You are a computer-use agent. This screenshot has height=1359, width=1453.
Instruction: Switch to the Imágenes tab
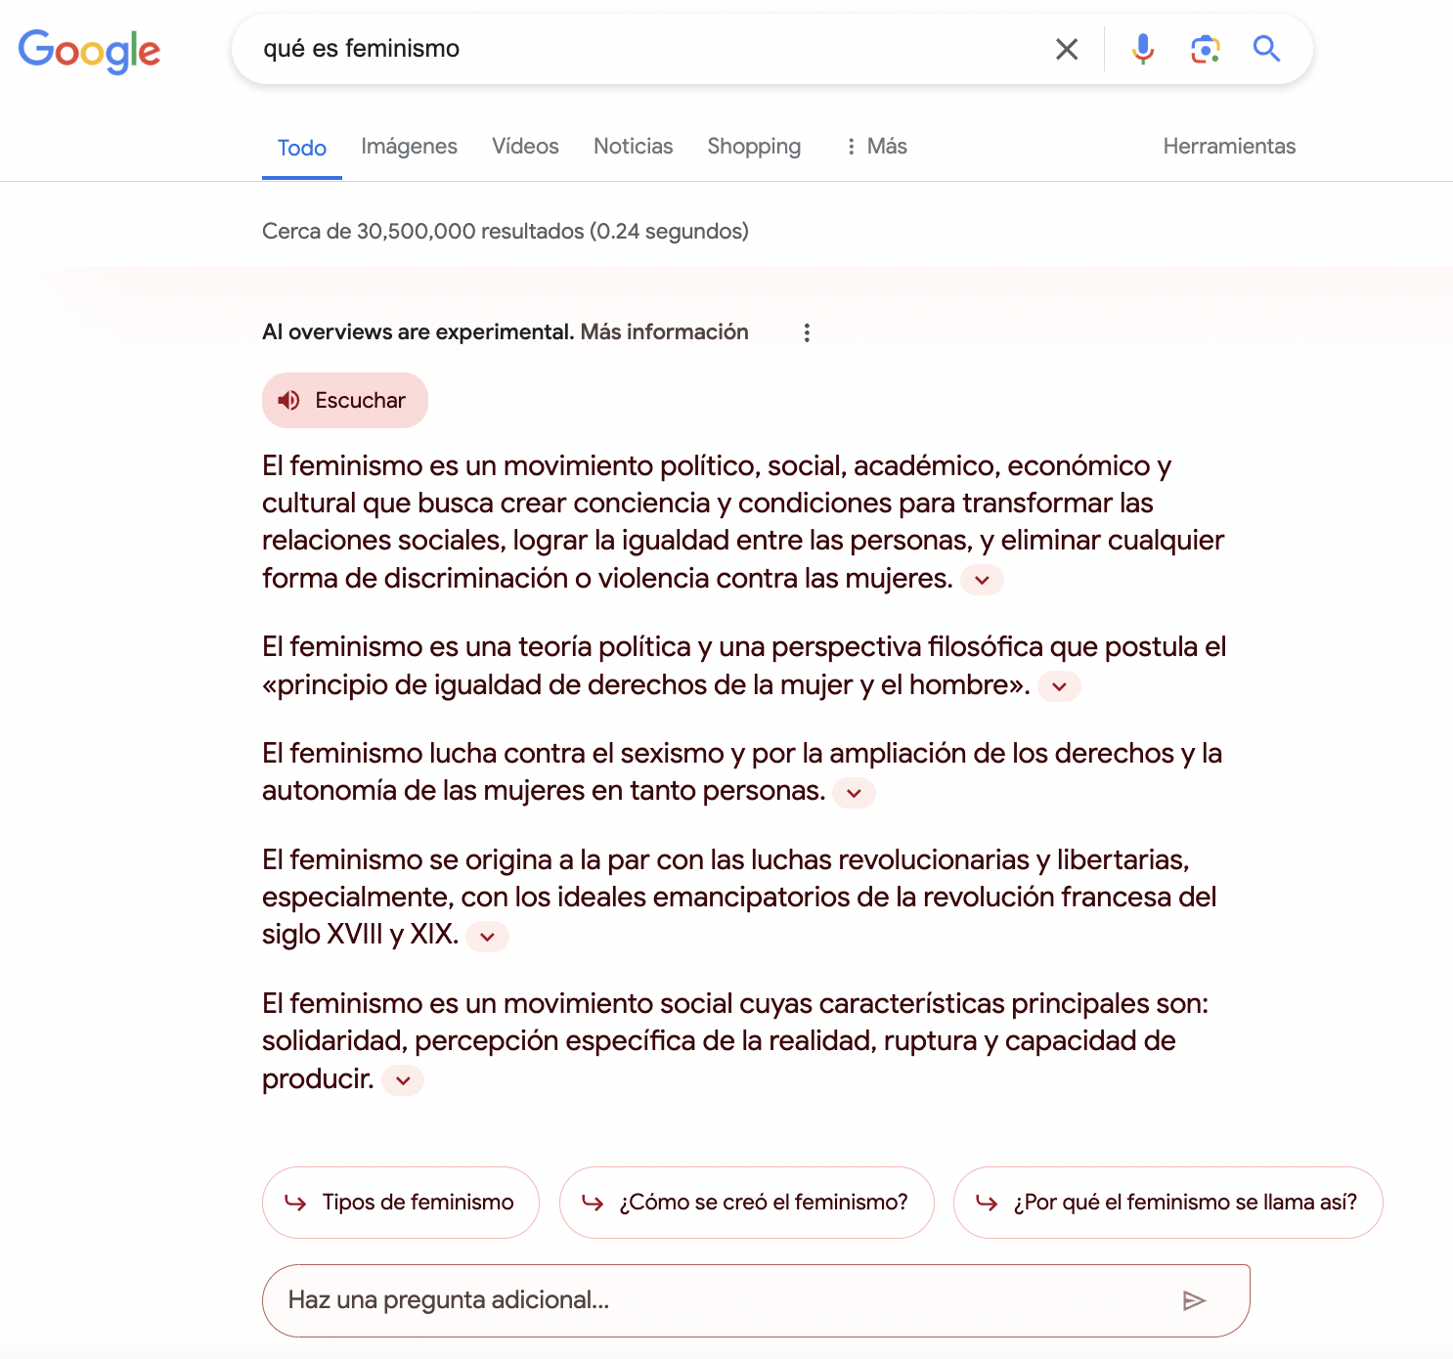tap(409, 147)
